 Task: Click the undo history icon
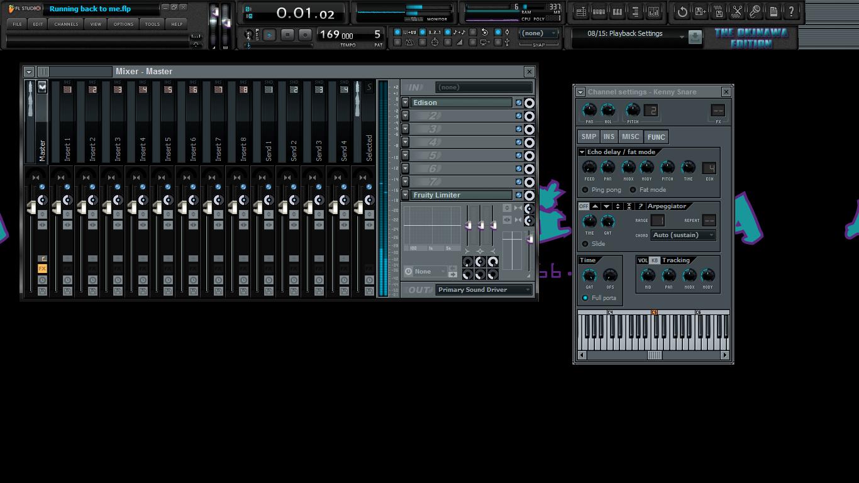tap(682, 11)
